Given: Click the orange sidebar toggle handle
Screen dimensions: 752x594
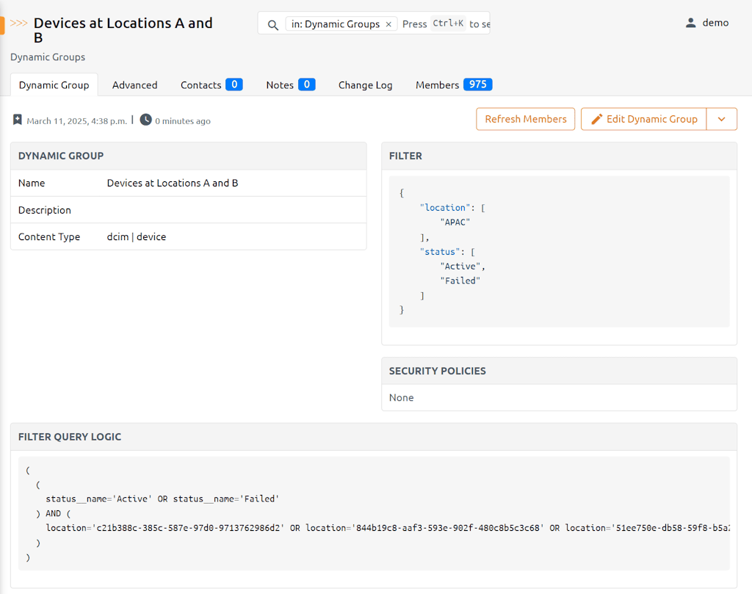Looking at the screenshot, I should pos(2,25).
